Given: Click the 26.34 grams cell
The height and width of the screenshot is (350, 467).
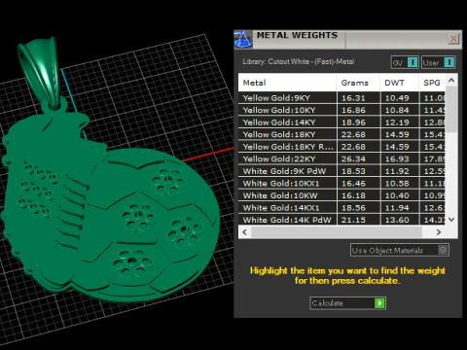Looking at the screenshot, I should point(358,158).
